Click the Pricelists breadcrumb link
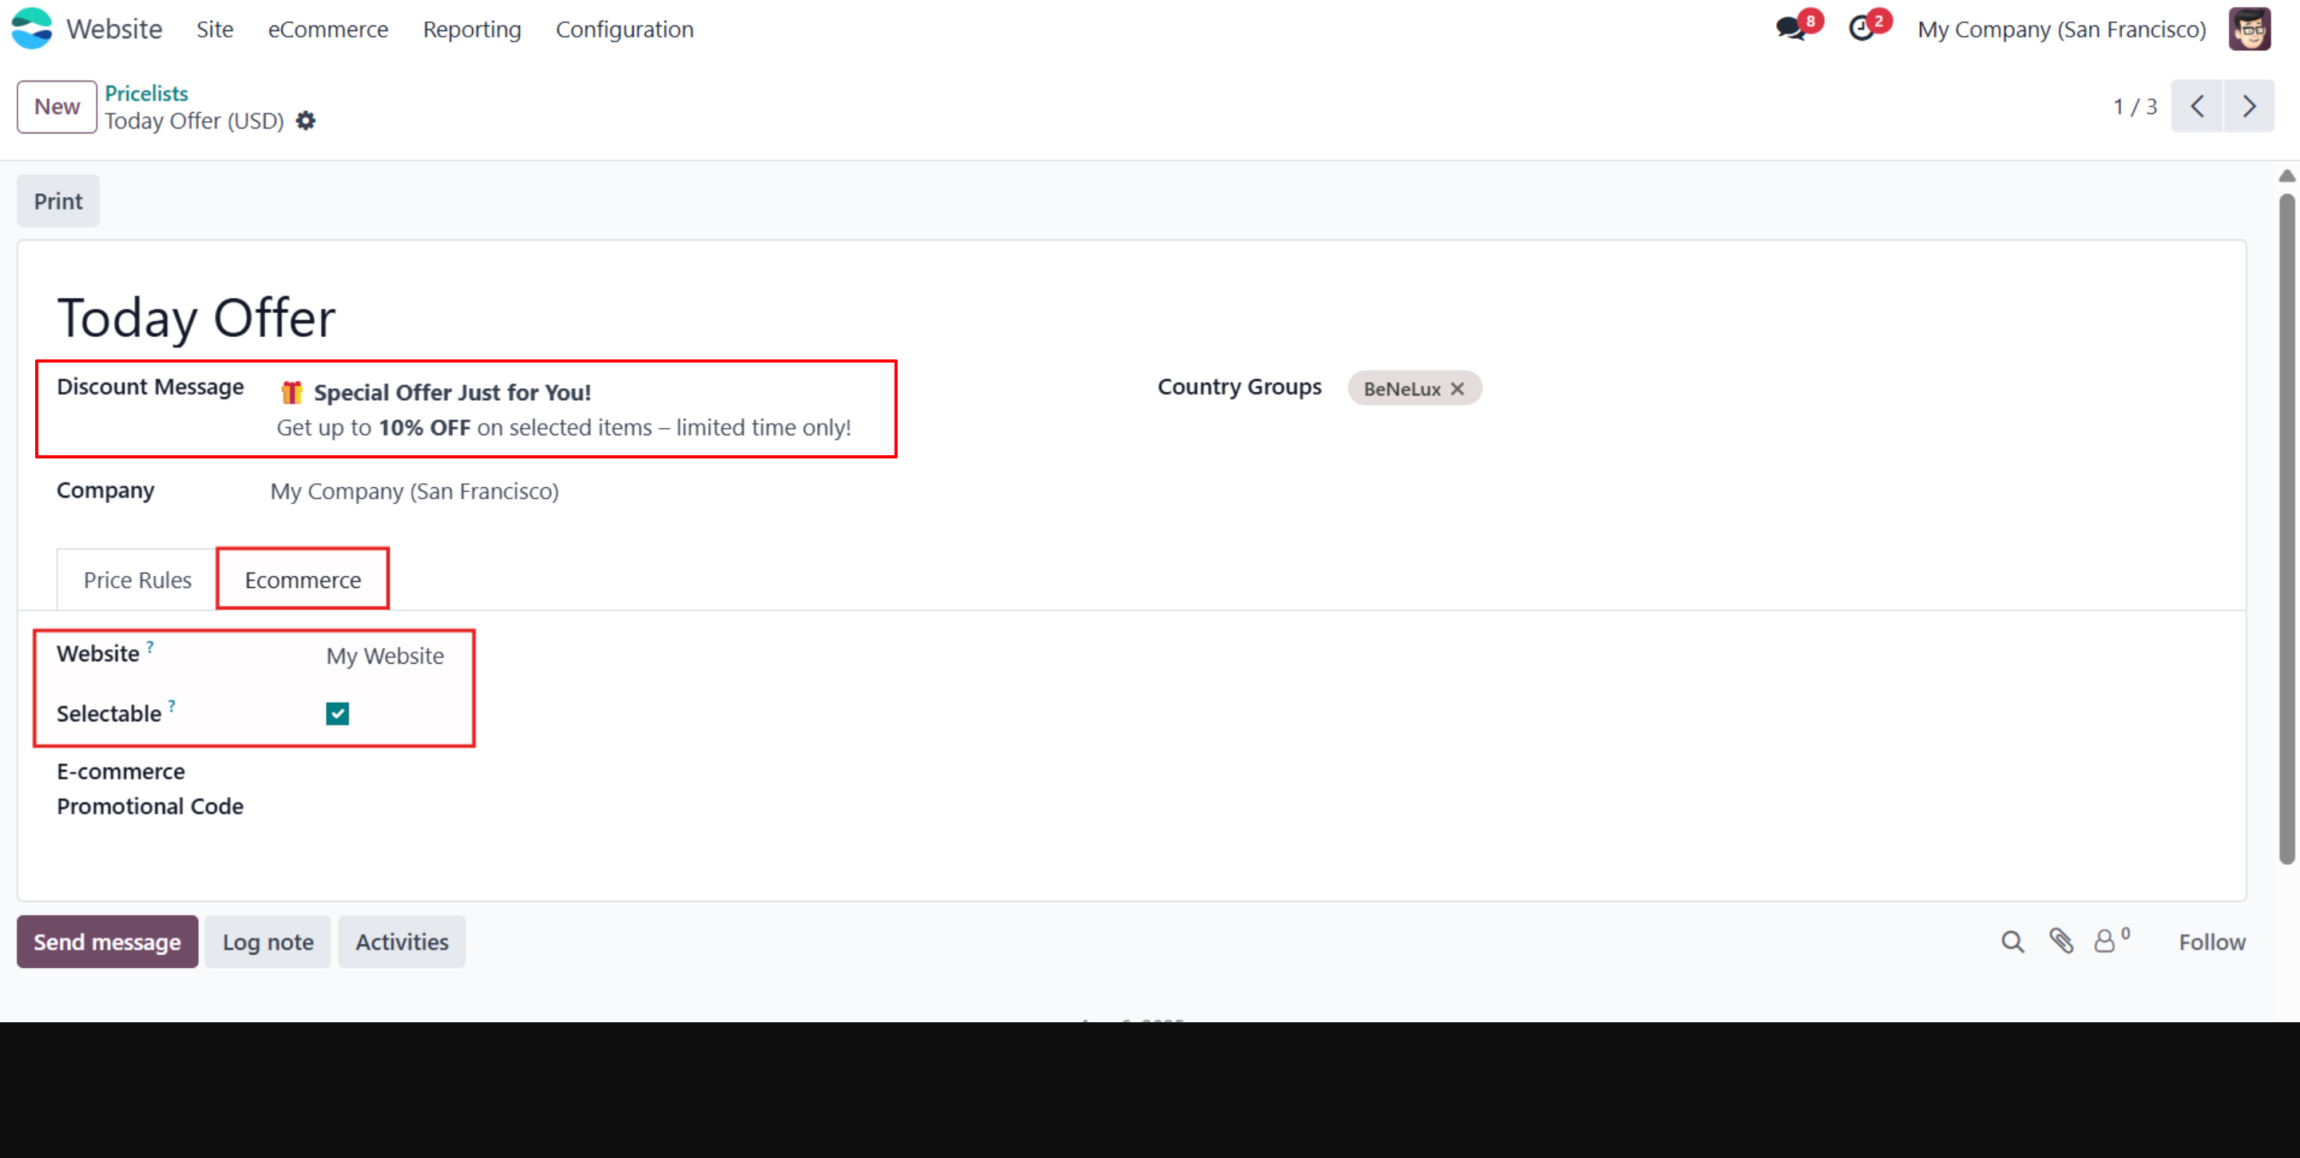The height and width of the screenshot is (1158, 2300). click(146, 93)
